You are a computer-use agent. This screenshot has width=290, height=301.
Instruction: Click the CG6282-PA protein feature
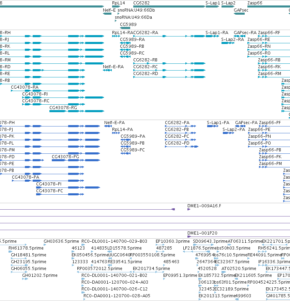(x=180, y=126)
